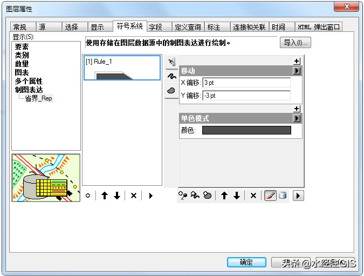Remove the selected symbol layer
Viewport: 364px width, 276px height.
pos(253,196)
